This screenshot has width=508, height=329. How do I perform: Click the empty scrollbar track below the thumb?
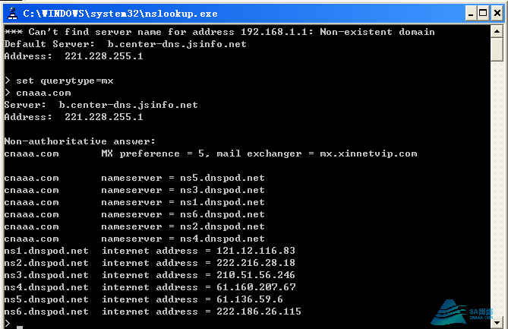coord(497,188)
